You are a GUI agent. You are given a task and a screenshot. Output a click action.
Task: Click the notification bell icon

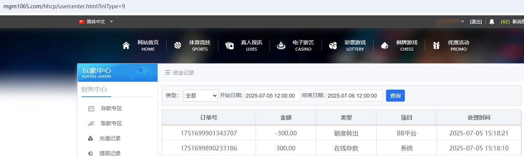click(x=492, y=22)
